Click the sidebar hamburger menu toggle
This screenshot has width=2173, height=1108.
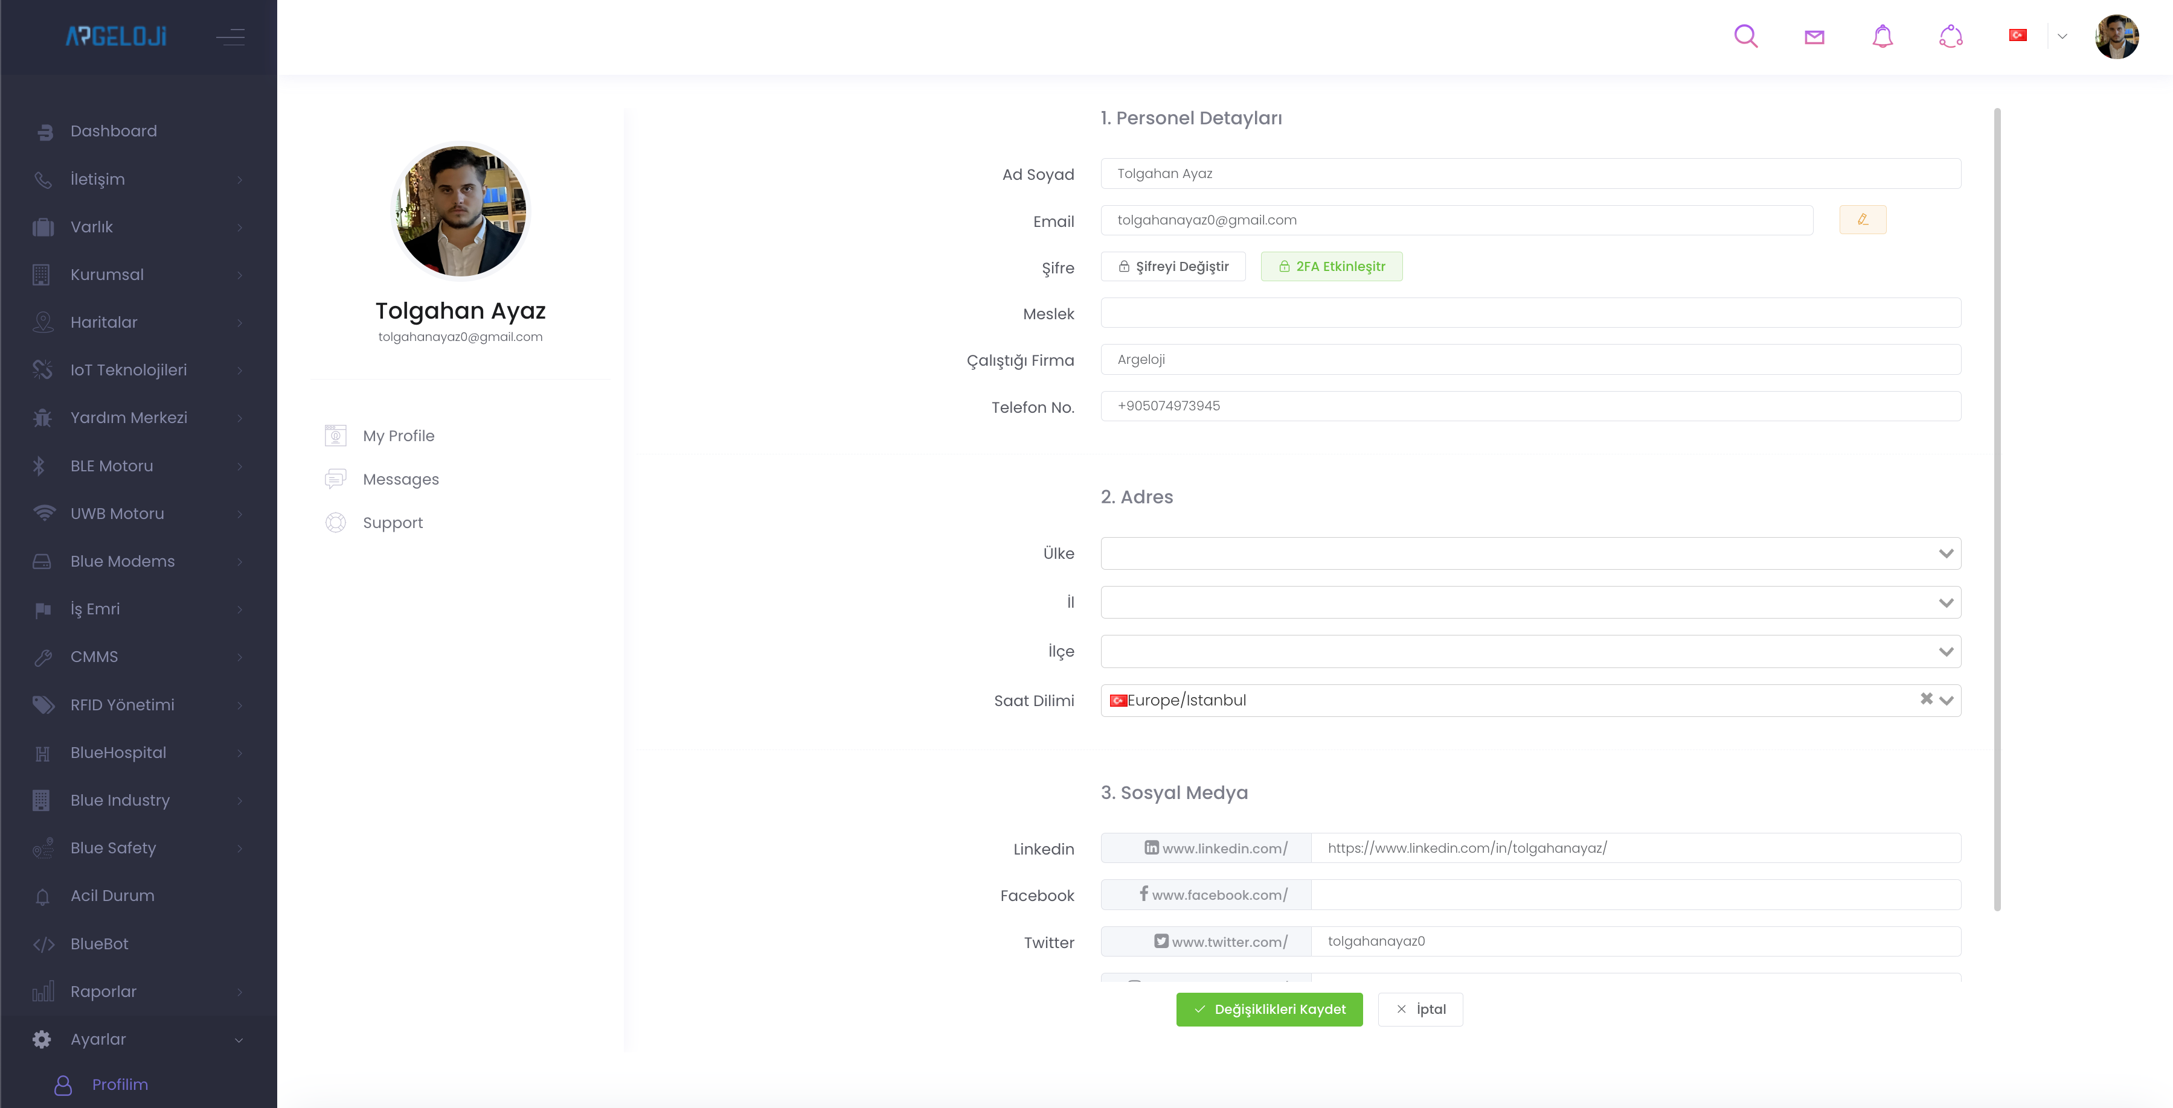pos(229,36)
